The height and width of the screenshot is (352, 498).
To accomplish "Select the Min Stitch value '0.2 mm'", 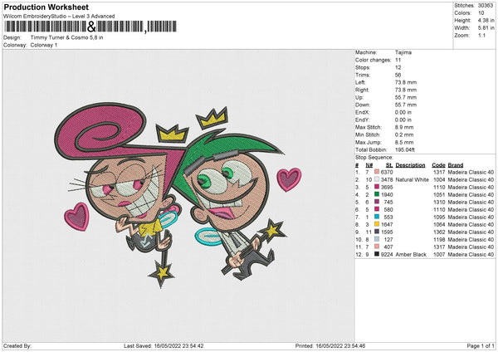I will [x=404, y=134].
